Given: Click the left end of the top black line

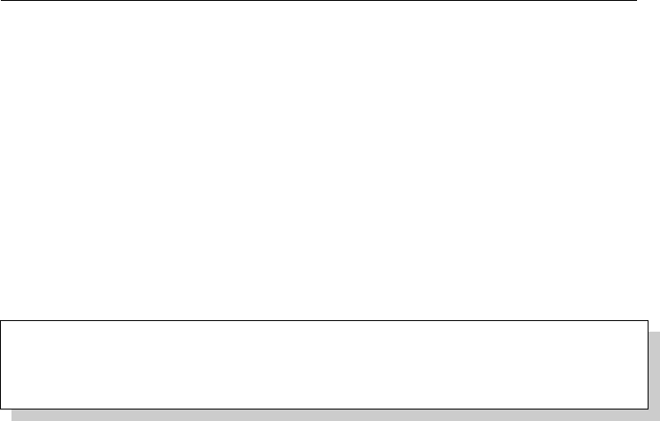Looking at the screenshot, I should pos(1,0).
